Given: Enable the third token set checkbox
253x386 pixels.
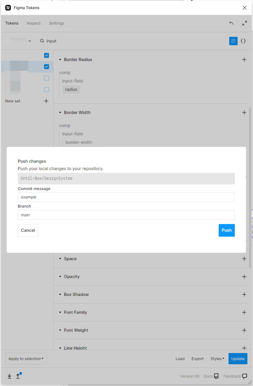Looking at the screenshot, I should [x=47, y=78].
